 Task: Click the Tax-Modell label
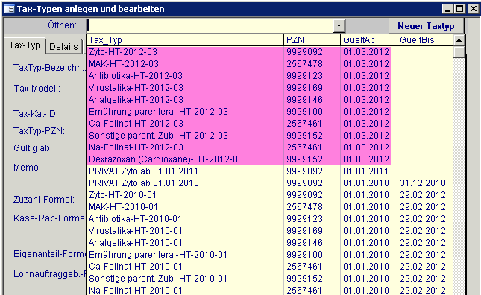[37, 89]
